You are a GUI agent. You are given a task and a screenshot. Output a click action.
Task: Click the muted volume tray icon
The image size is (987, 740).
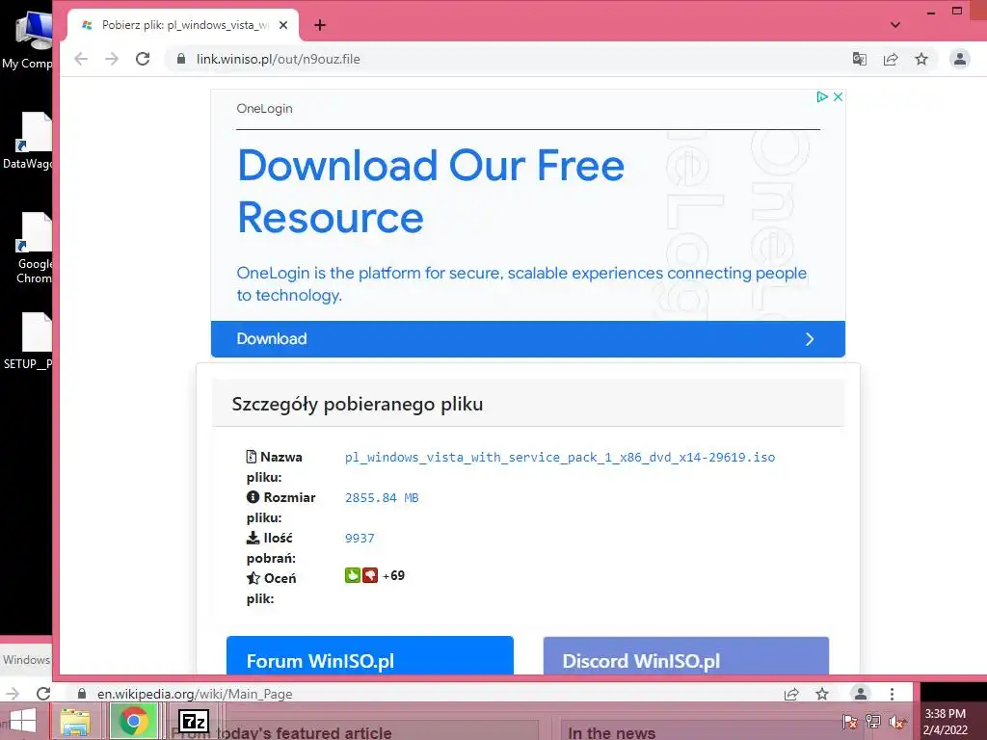(x=897, y=722)
